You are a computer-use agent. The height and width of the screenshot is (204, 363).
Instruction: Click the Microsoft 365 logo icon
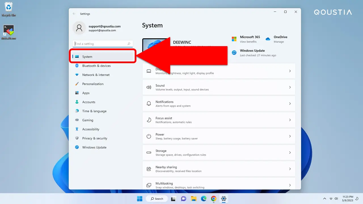234,39
